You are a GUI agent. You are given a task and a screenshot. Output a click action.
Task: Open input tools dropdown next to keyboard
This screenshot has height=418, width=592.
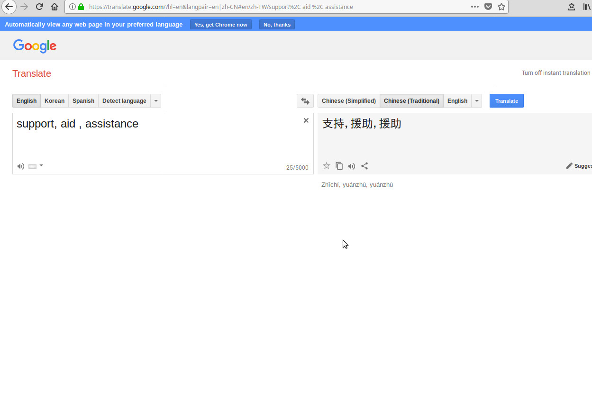41,166
